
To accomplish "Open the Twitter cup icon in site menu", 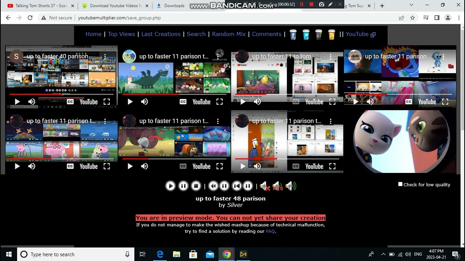I will (306, 34).
